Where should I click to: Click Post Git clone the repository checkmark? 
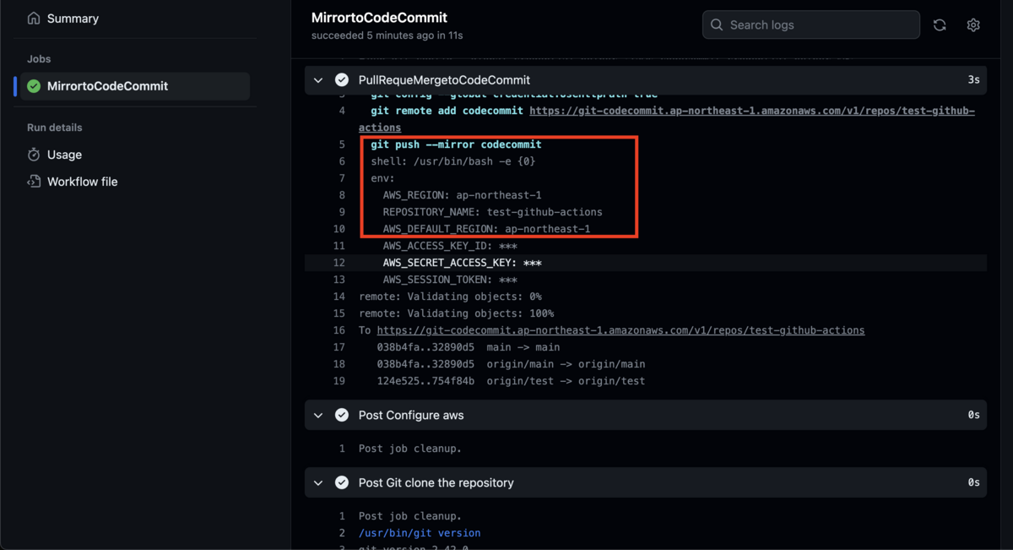(x=342, y=482)
